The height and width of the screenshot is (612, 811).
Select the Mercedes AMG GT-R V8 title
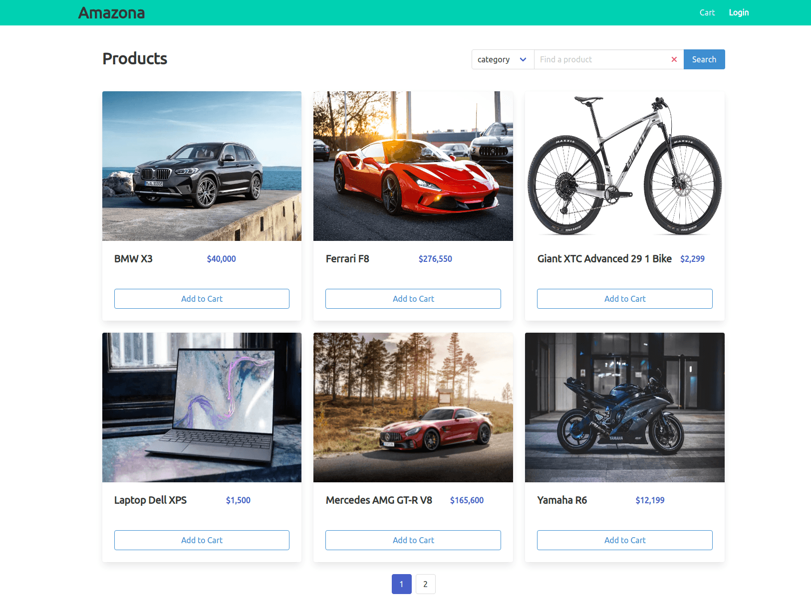(379, 500)
